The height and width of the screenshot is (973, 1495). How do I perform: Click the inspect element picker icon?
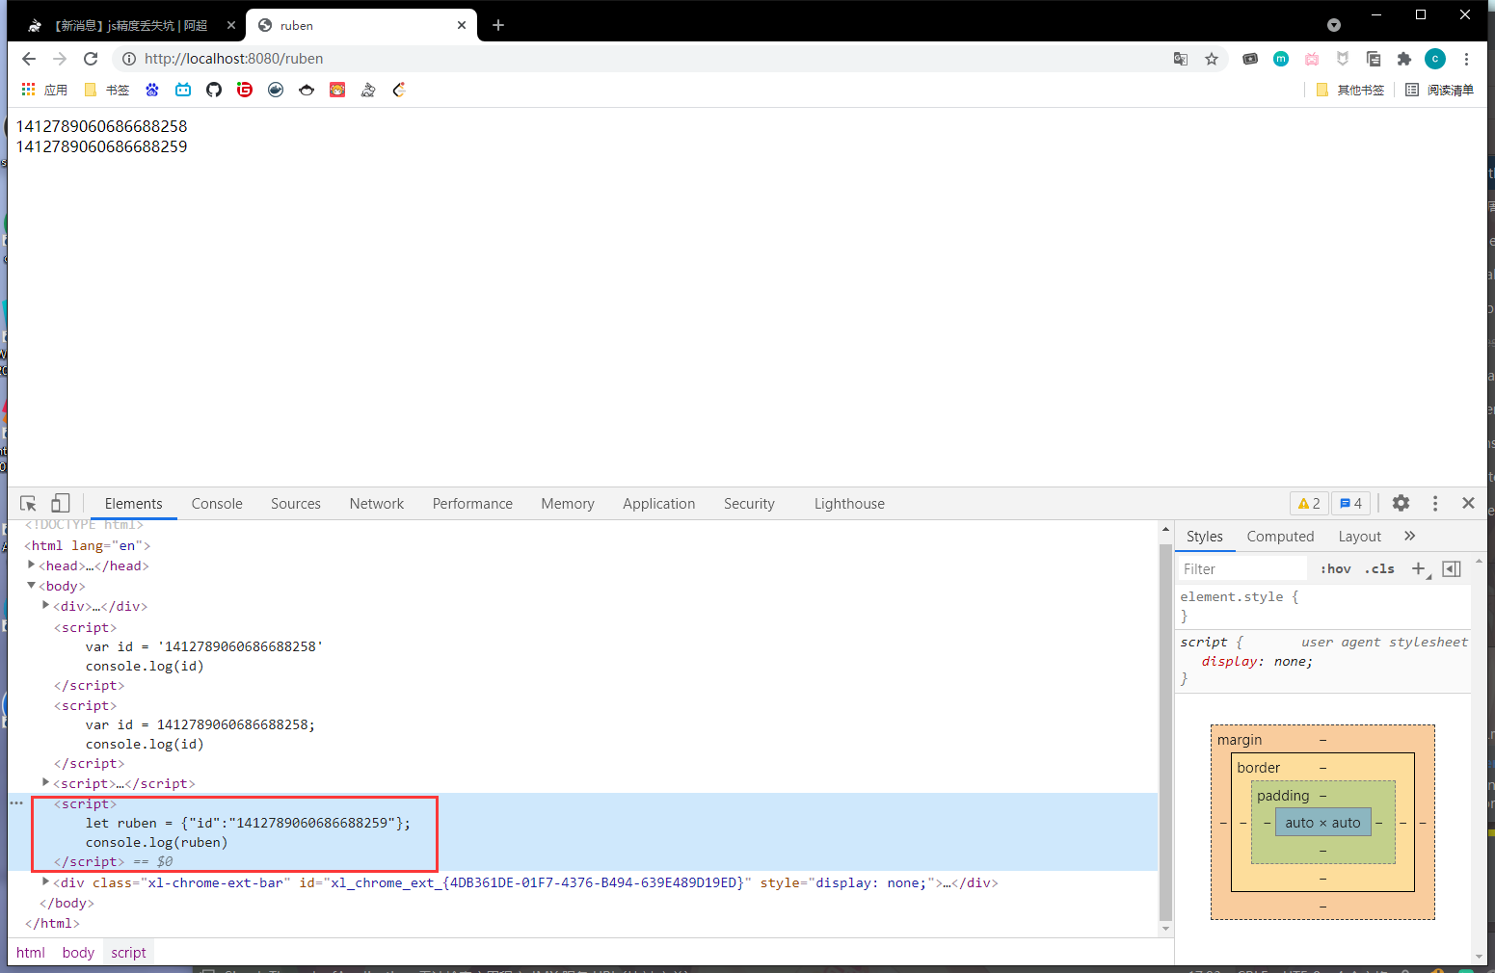(x=28, y=503)
